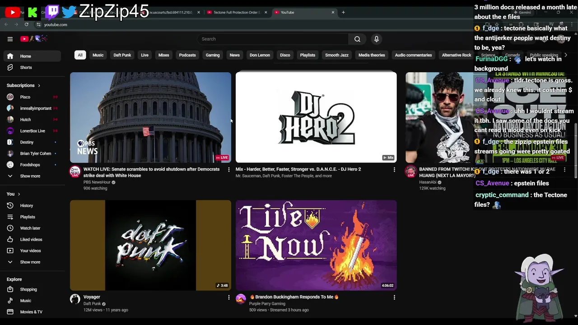Open more options for PBS Senate video
Viewport: 578px width, 325px height.
[228, 170]
